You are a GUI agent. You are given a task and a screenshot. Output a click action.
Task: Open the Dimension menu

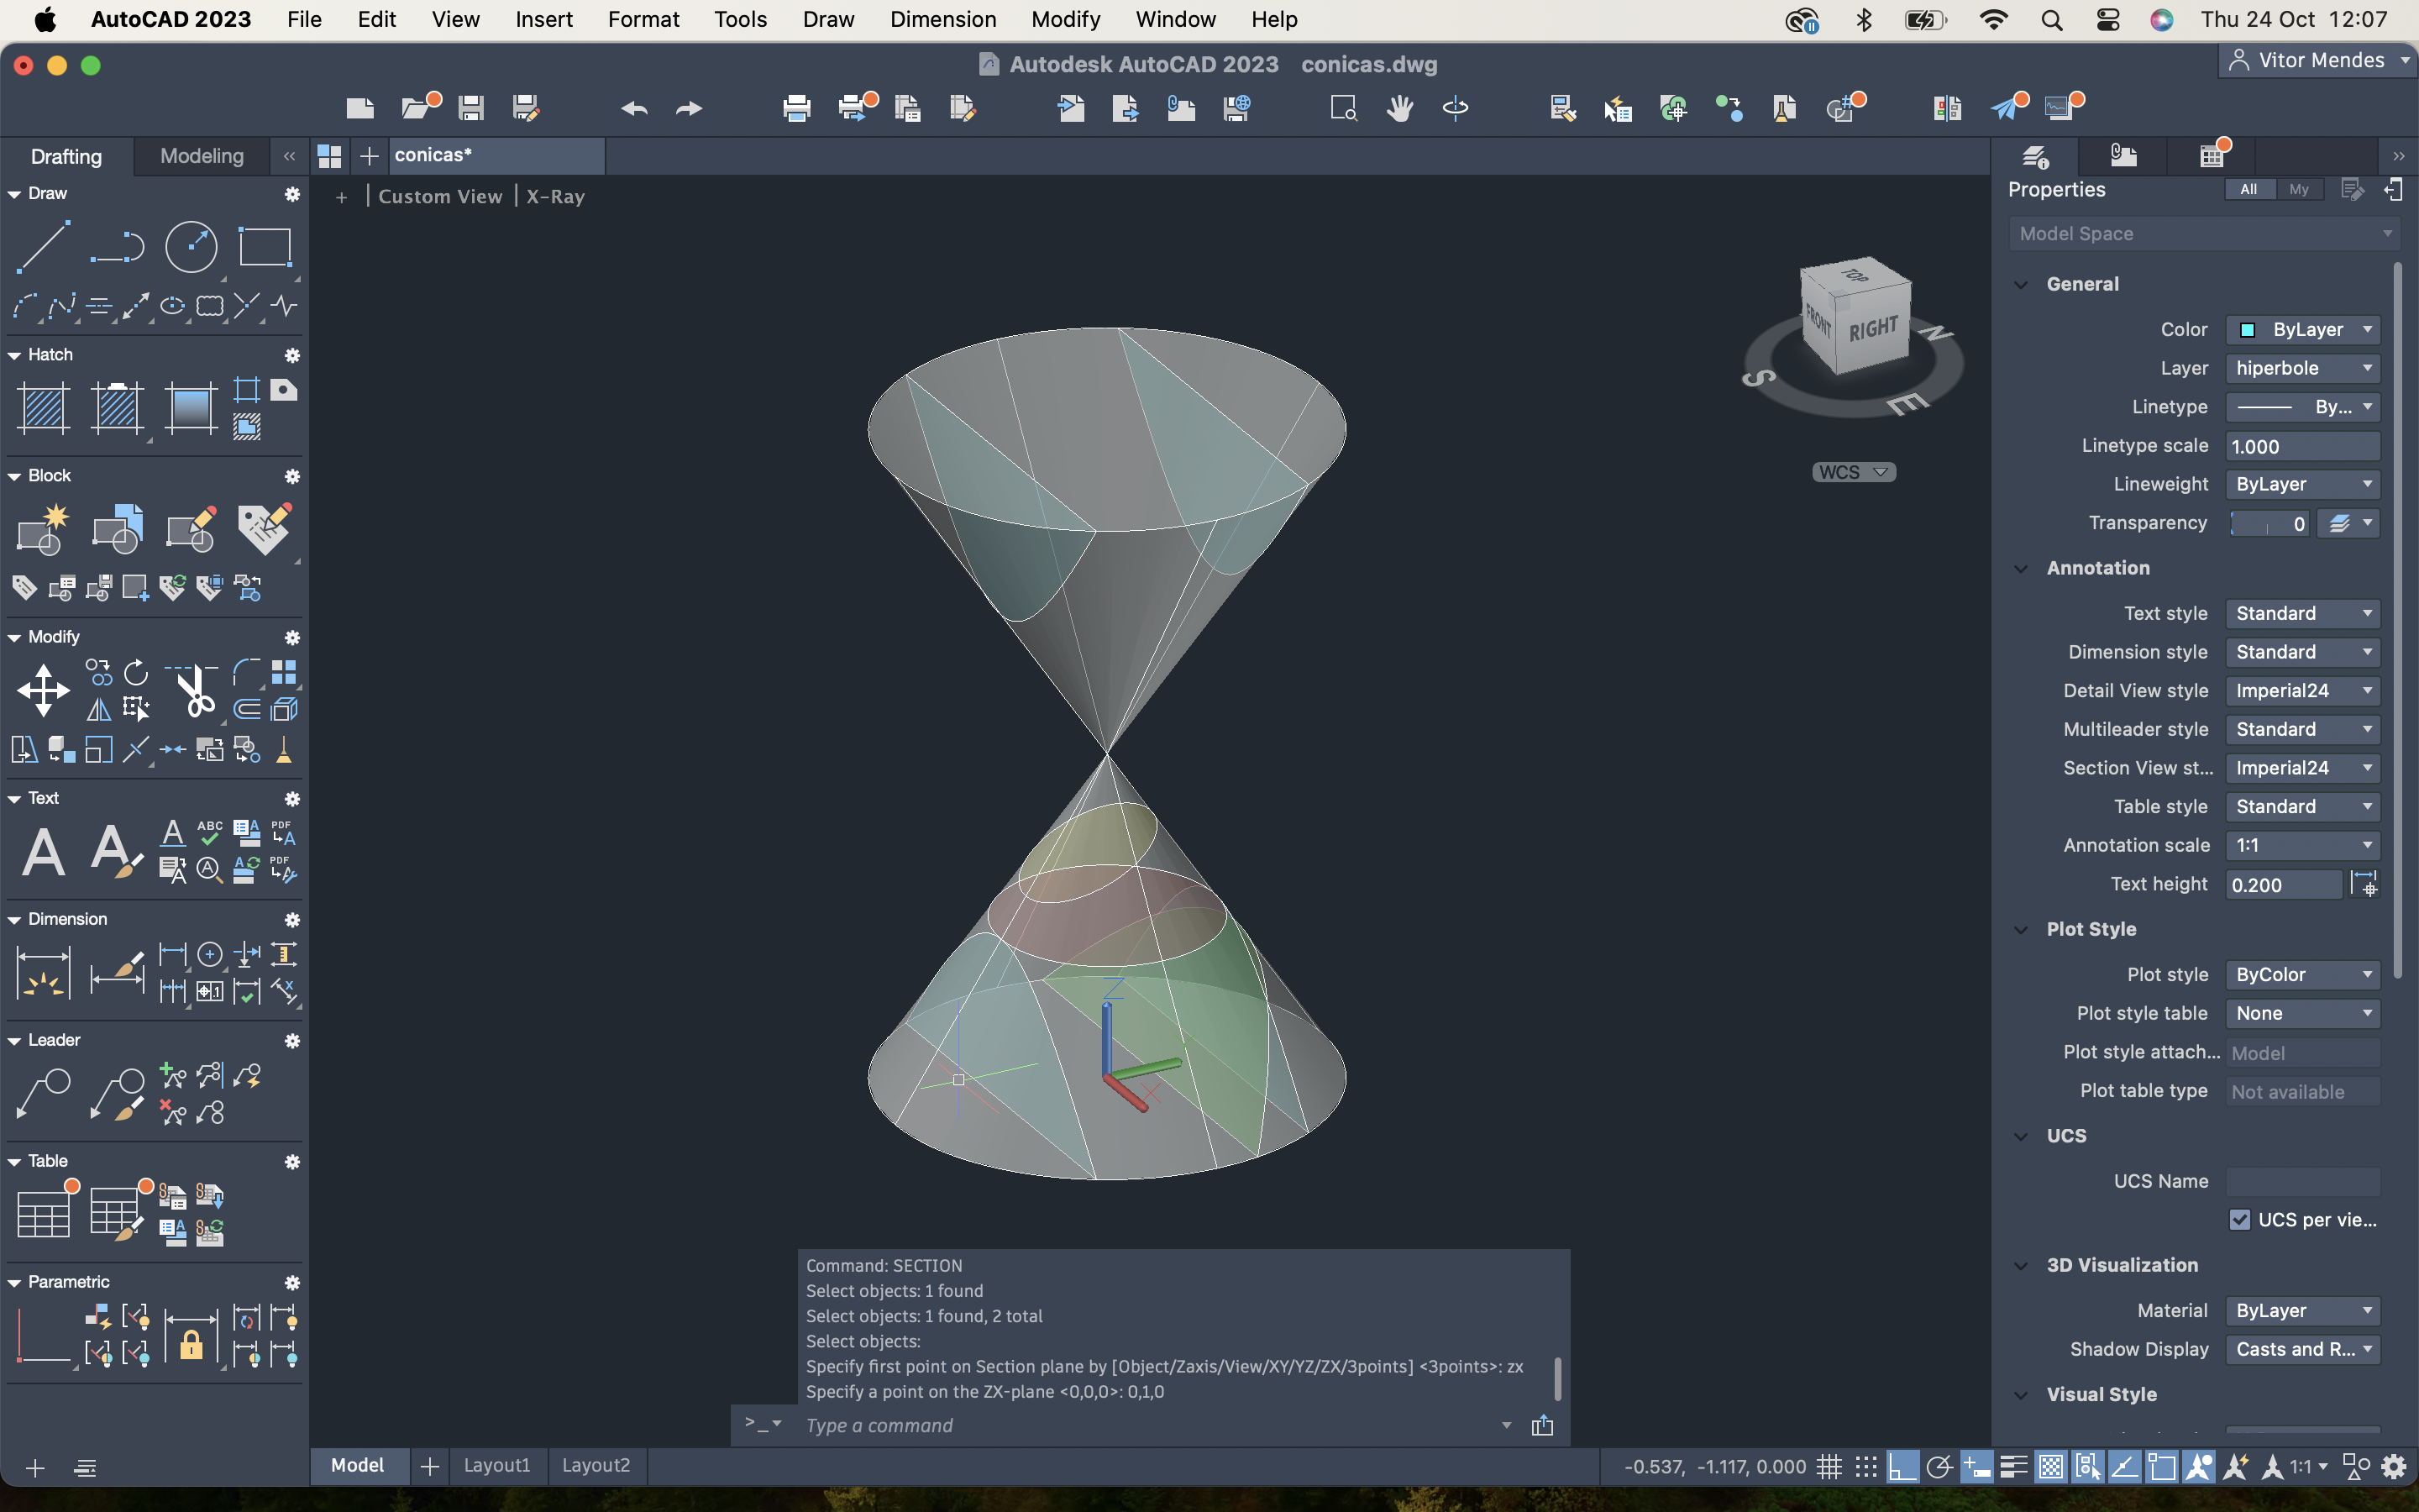pyautogui.click(x=942, y=19)
